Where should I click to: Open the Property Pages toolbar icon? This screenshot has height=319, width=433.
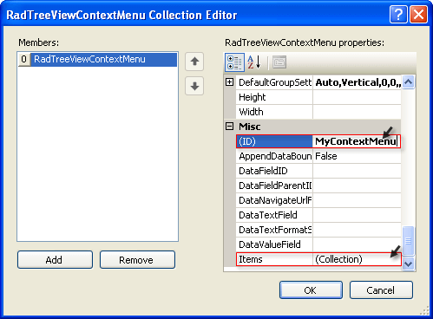point(279,62)
